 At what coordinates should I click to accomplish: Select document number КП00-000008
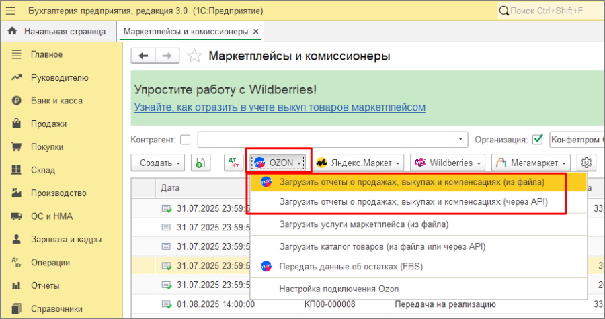pyautogui.click(x=329, y=304)
